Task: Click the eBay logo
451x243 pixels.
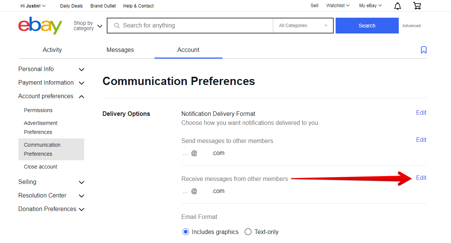Action: pyautogui.click(x=40, y=26)
